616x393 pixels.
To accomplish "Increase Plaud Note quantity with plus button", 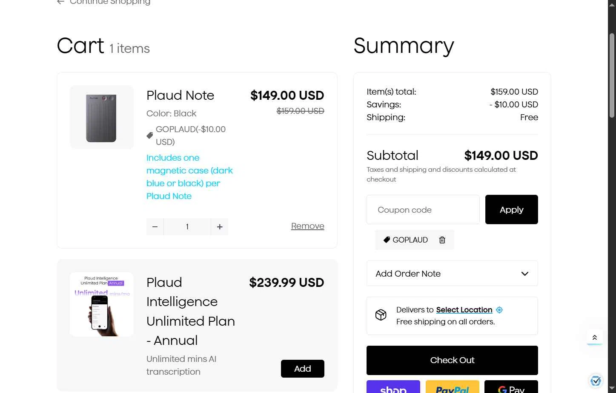I will pyautogui.click(x=220, y=227).
